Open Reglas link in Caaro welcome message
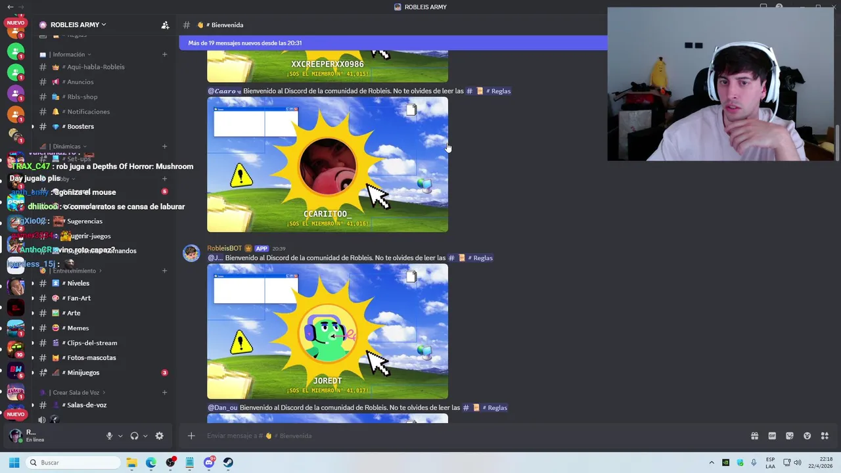This screenshot has width=841, height=473. tap(489, 91)
